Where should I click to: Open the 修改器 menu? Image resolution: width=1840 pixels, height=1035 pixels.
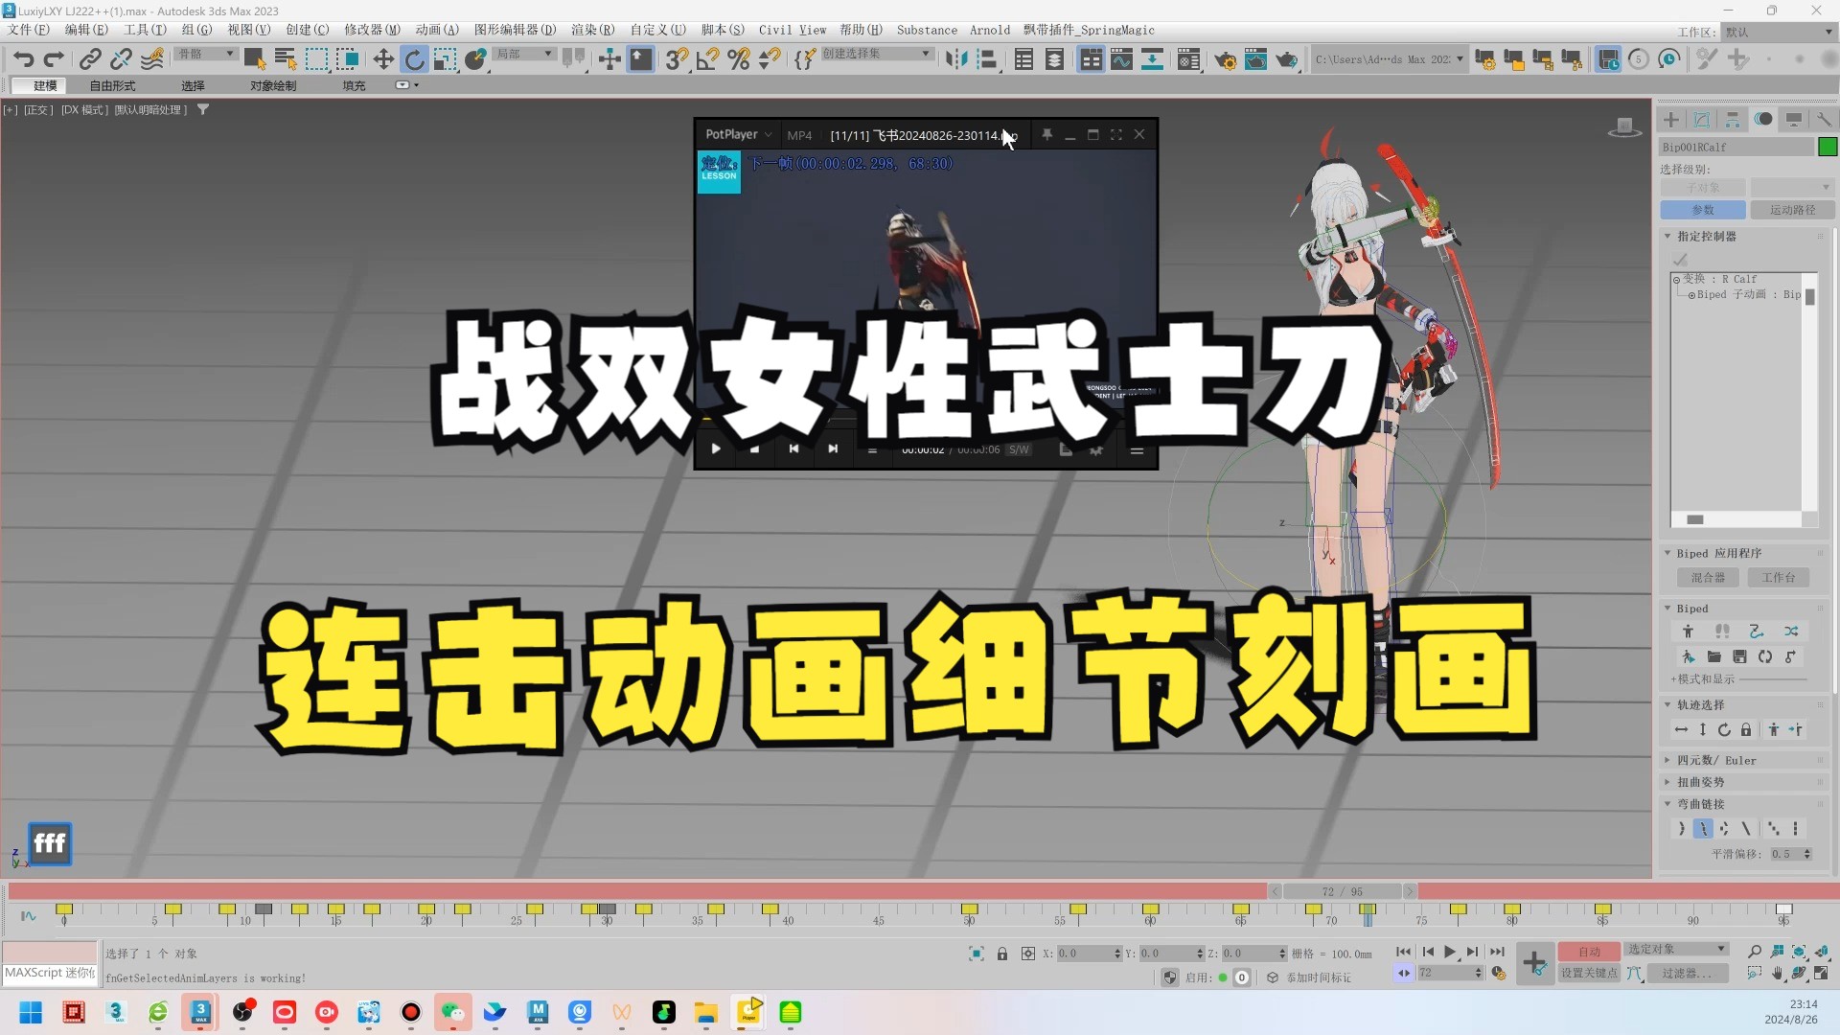372,30
